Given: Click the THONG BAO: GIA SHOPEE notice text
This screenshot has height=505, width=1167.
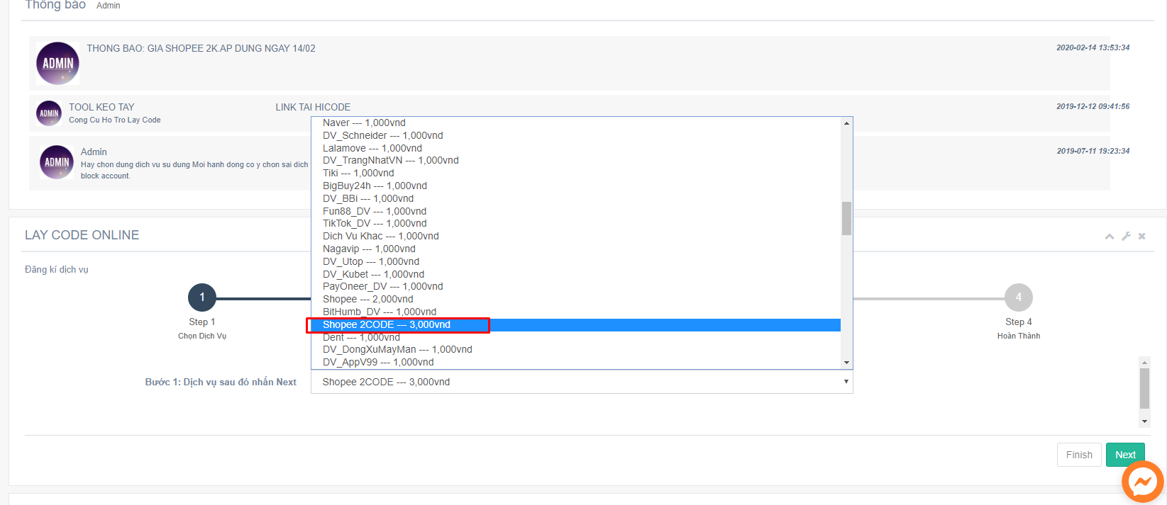Looking at the screenshot, I should (201, 48).
